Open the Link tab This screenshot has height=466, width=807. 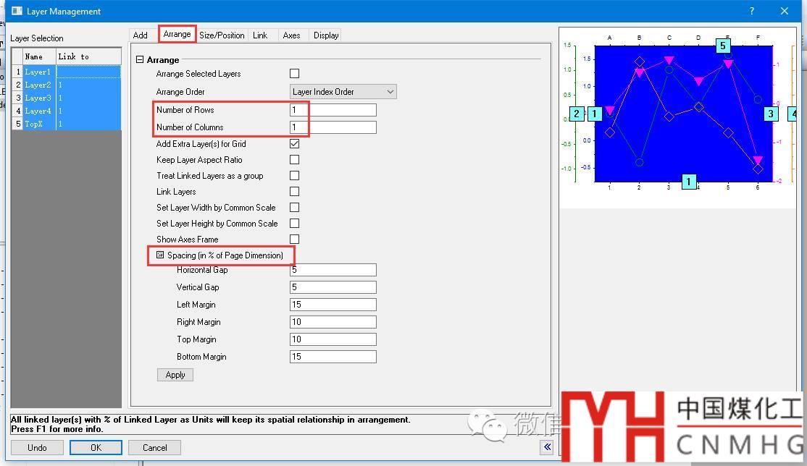[260, 35]
